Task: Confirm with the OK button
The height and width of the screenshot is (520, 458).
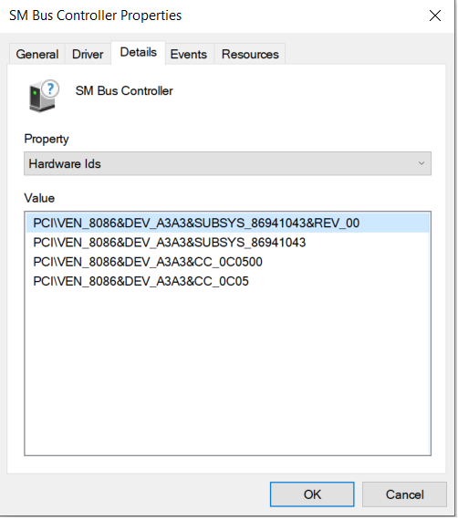Action: click(312, 494)
